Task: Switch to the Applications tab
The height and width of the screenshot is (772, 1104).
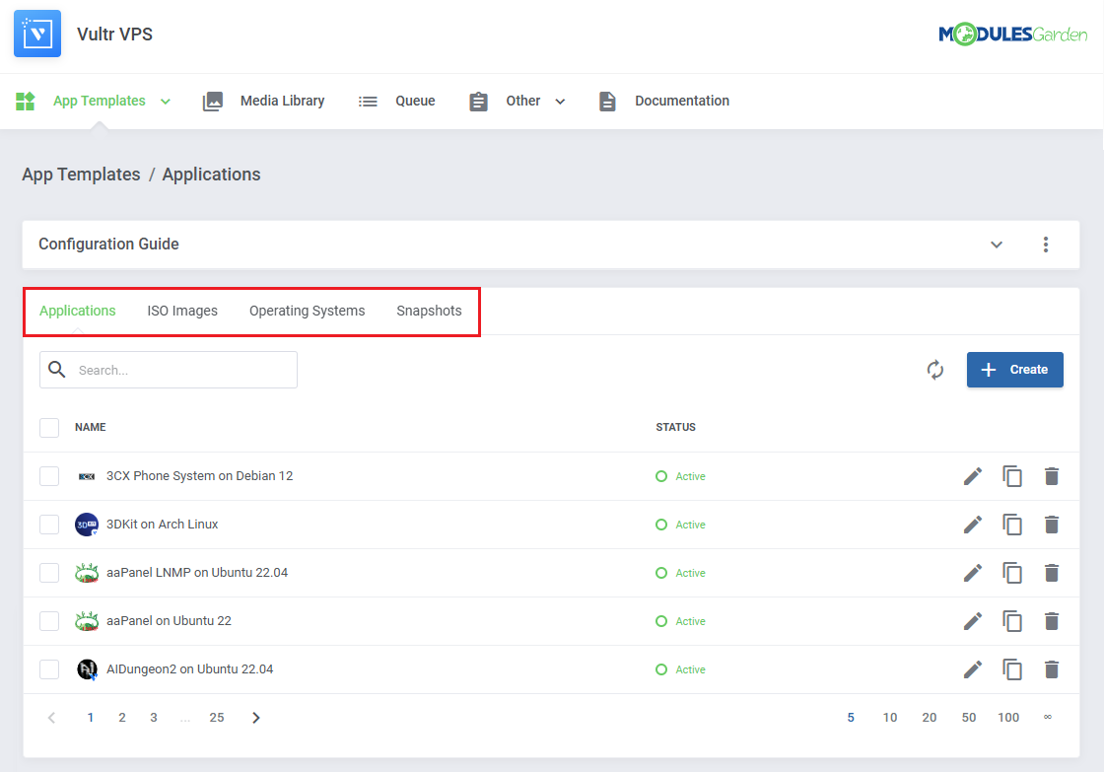Action: coord(78,311)
